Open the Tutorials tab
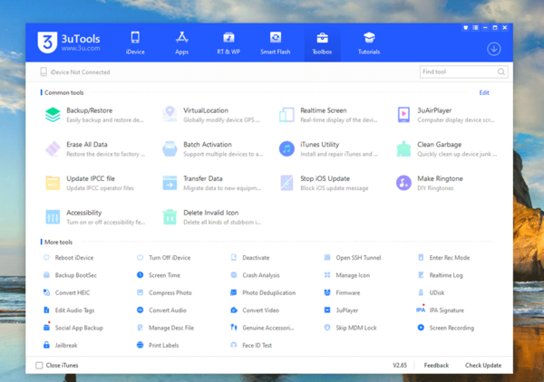 (x=369, y=43)
